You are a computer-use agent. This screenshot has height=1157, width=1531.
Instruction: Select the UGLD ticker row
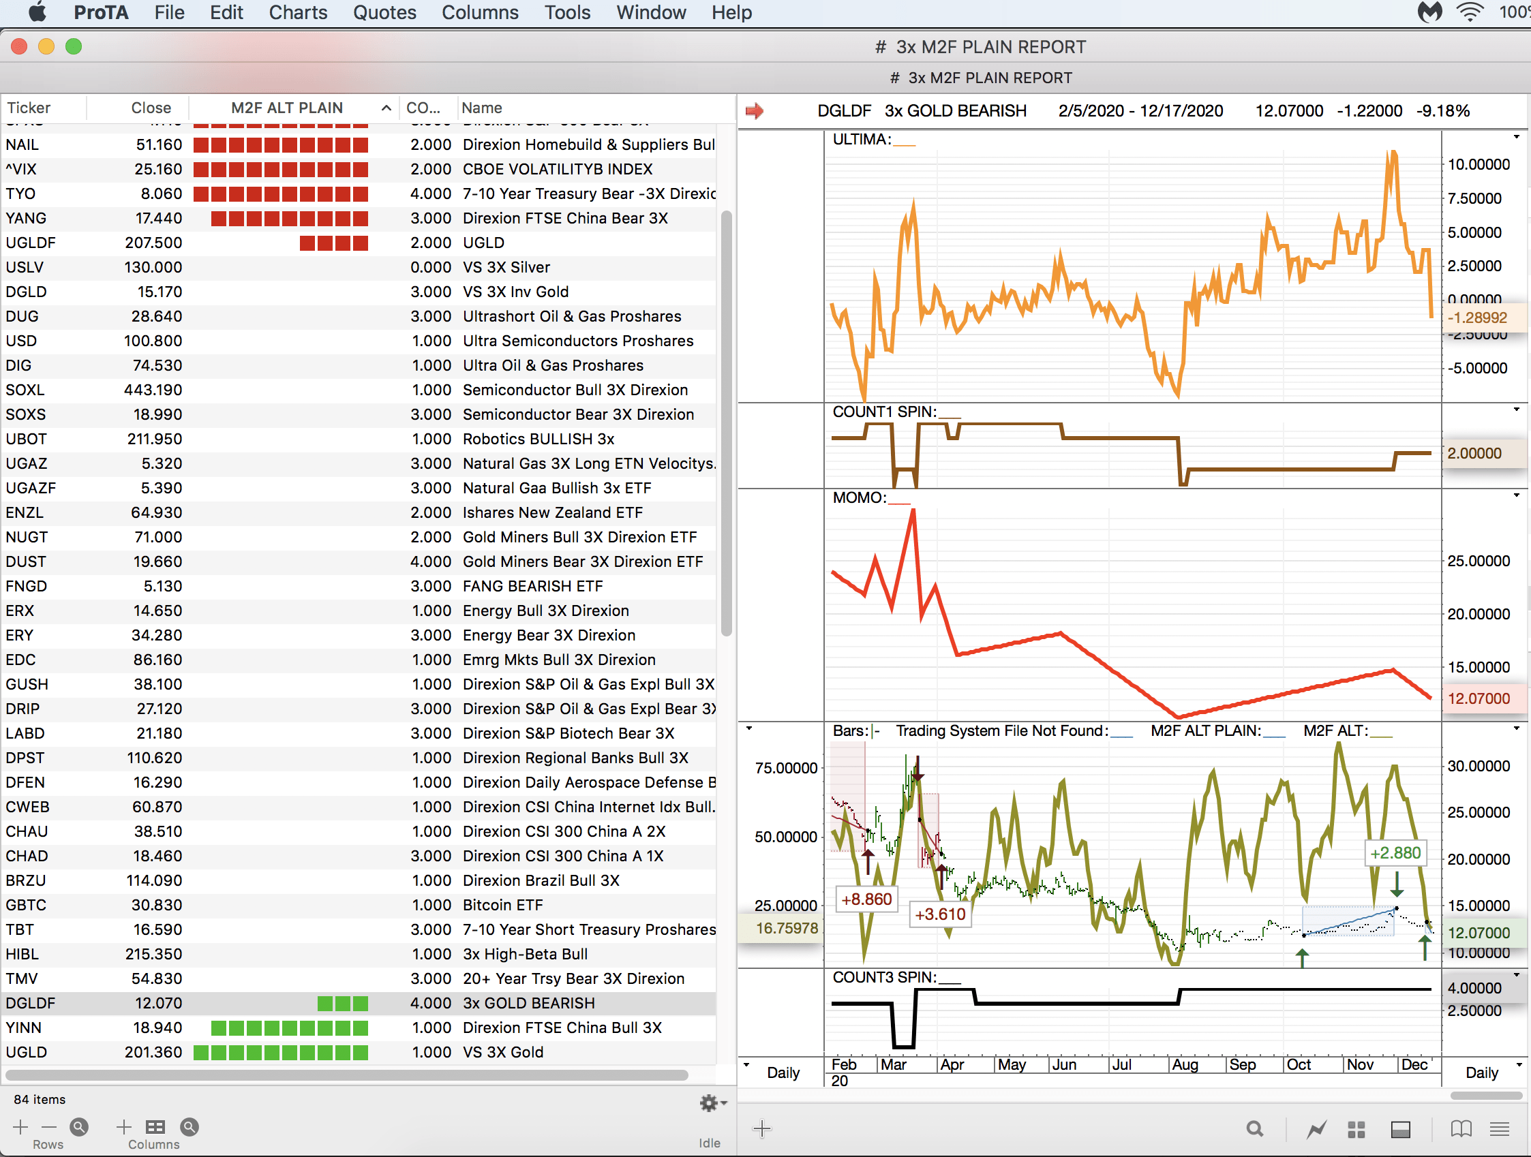[x=359, y=1052]
